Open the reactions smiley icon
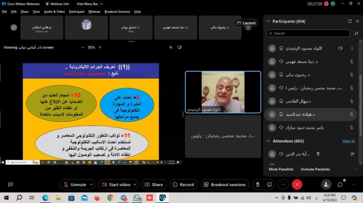This screenshot has width=363, height=203. click(270, 185)
